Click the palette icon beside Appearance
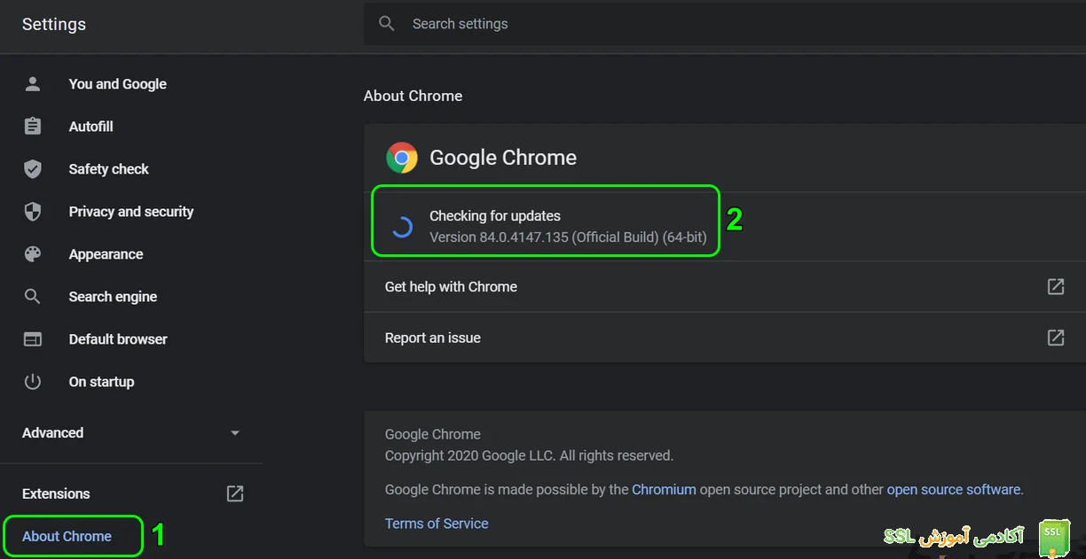 tap(33, 254)
